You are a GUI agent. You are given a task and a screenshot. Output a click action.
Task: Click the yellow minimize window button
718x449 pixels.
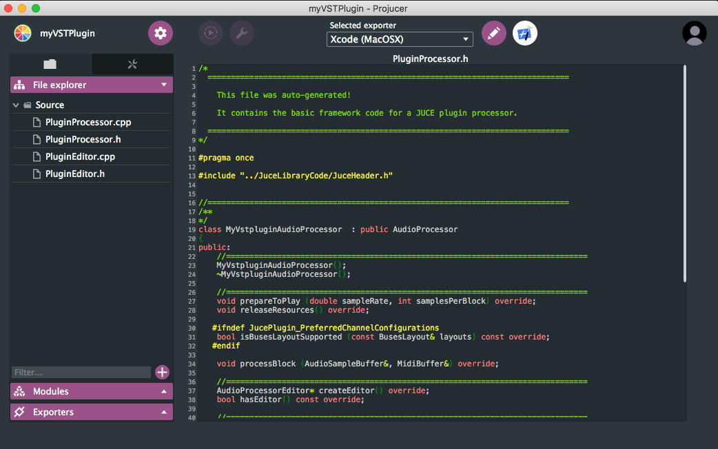(22, 8)
